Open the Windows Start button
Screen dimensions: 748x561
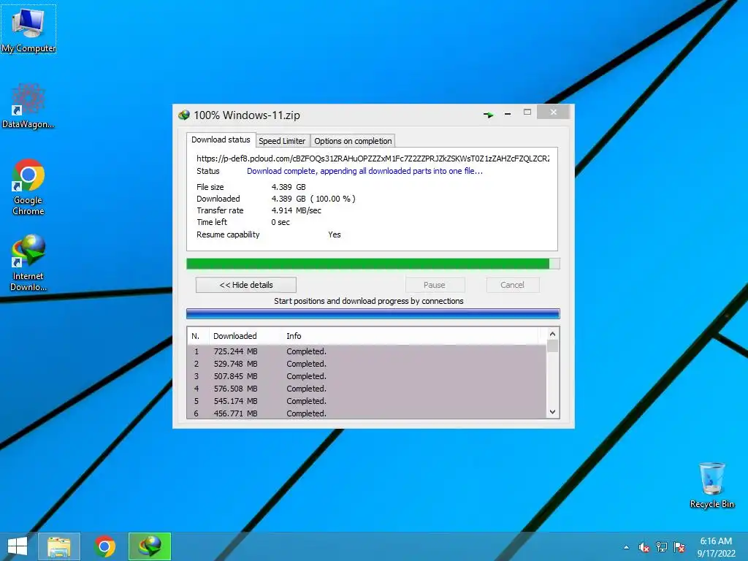18,546
